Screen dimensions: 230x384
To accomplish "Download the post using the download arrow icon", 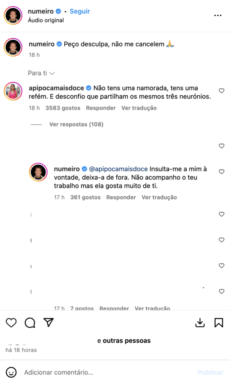I will pyautogui.click(x=200, y=322).
